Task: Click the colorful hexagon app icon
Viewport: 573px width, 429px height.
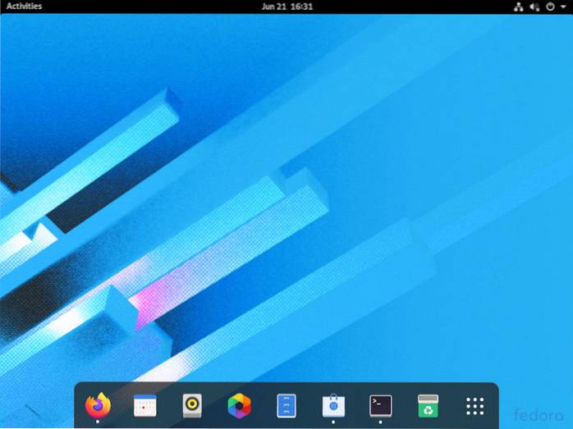Action: (x=239, y=405)
